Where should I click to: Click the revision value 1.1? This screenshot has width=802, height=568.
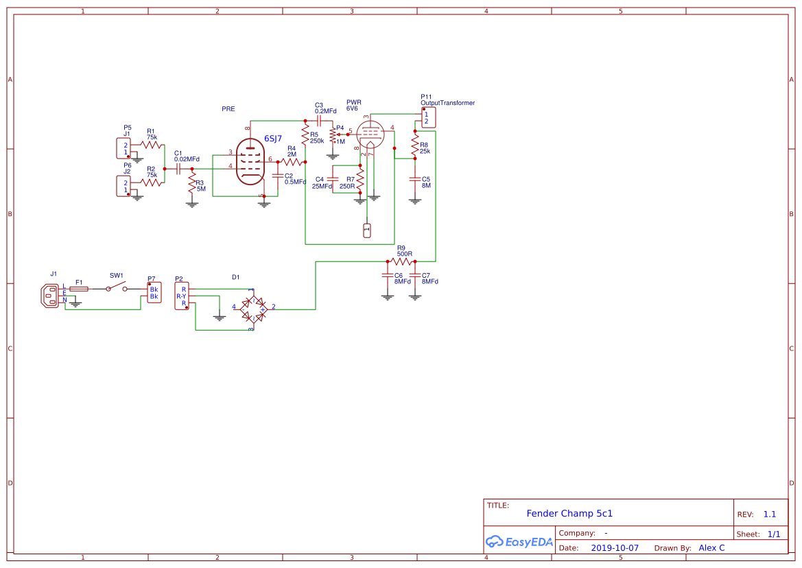point(770,514)
